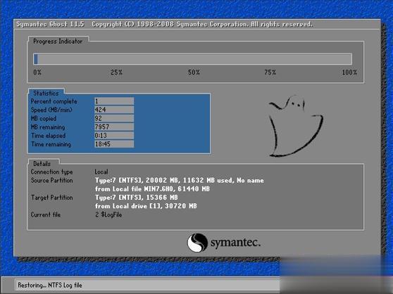Viewport: 393px width, 294px height.
Task: Click the Current file $LogFile entry
Action: (108, 215)
